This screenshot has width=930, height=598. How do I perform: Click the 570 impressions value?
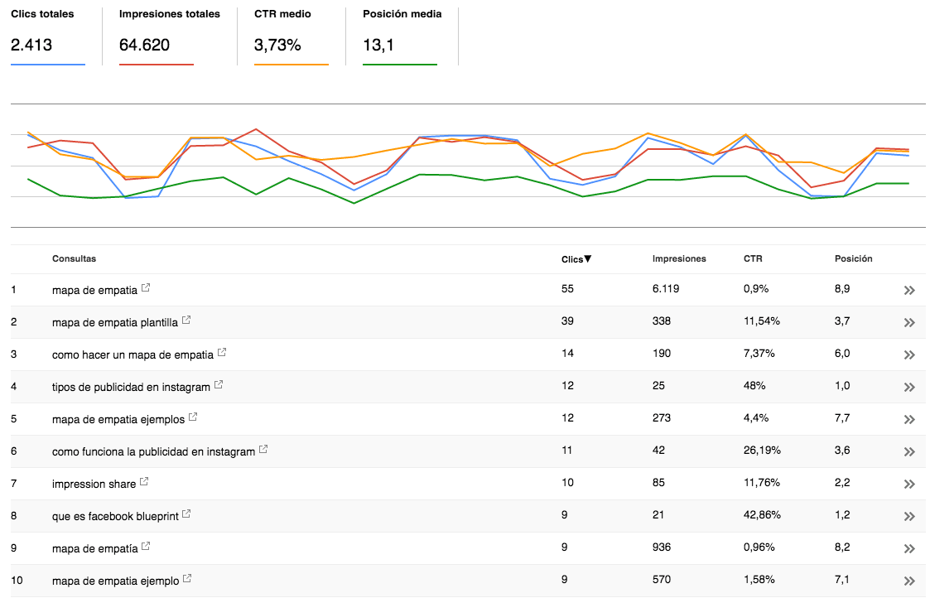pyautogui.click(x=662, y=580)
